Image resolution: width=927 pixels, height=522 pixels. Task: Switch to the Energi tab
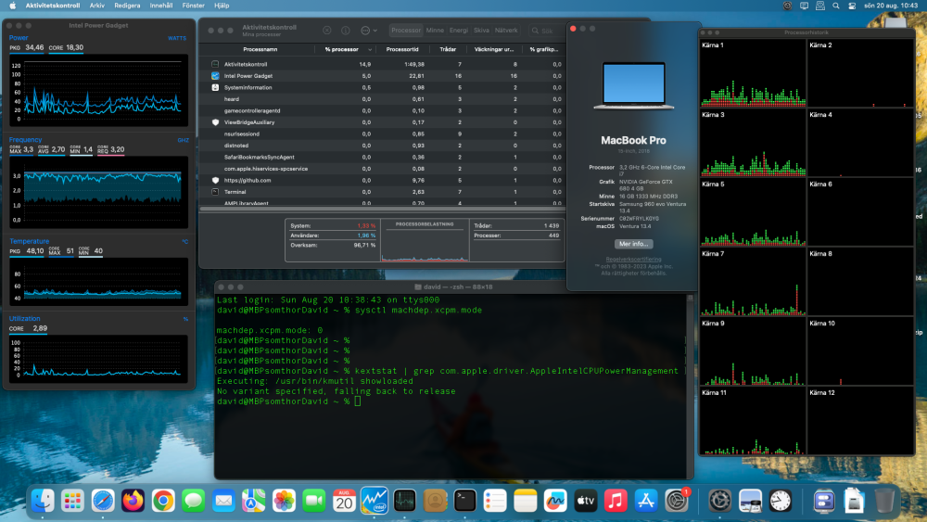pos(458,31)
